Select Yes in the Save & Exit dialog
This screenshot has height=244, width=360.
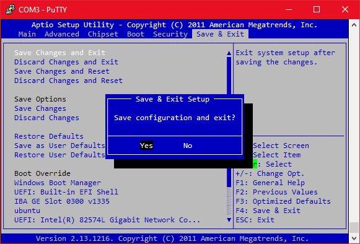146,146
